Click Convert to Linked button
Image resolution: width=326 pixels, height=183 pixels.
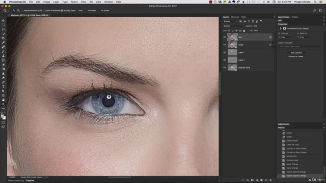point(296,56)
